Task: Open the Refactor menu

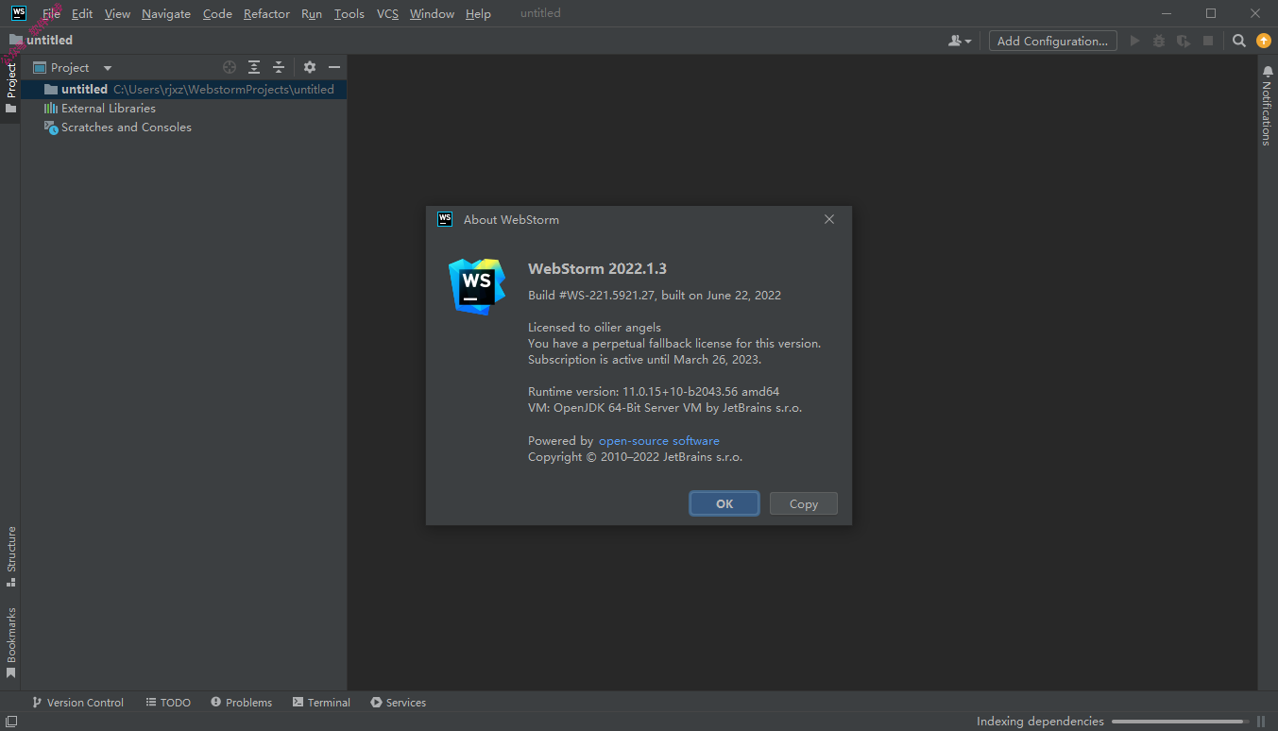Action: point(266,13)
